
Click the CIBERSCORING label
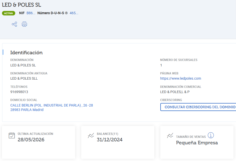tap(171, 100)
